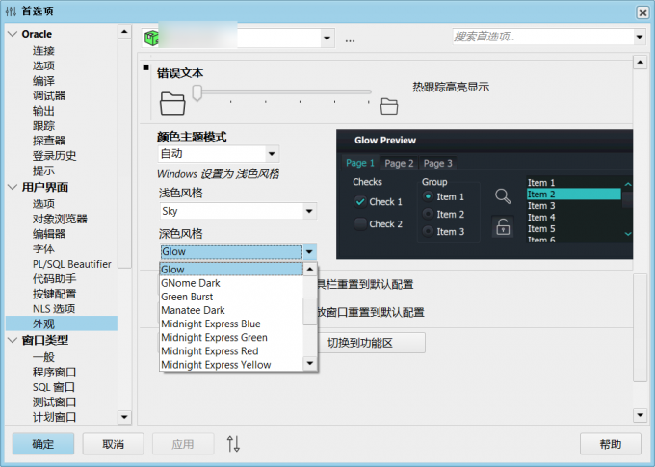The height and width of the screenshot is (467, 655).
Task: Open the 浅色风格 Sky dropdown
Action: (x=309, y=211)
